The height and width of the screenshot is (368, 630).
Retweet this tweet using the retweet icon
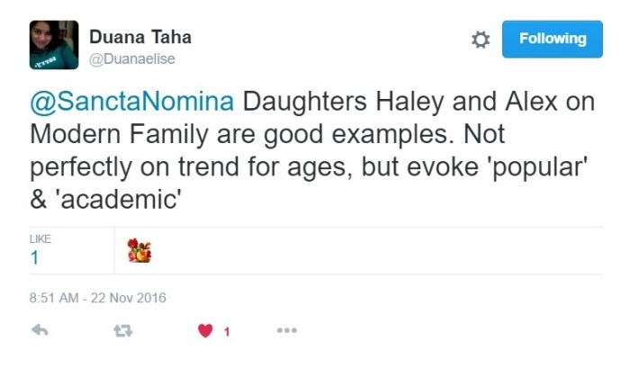coord(122,330)
